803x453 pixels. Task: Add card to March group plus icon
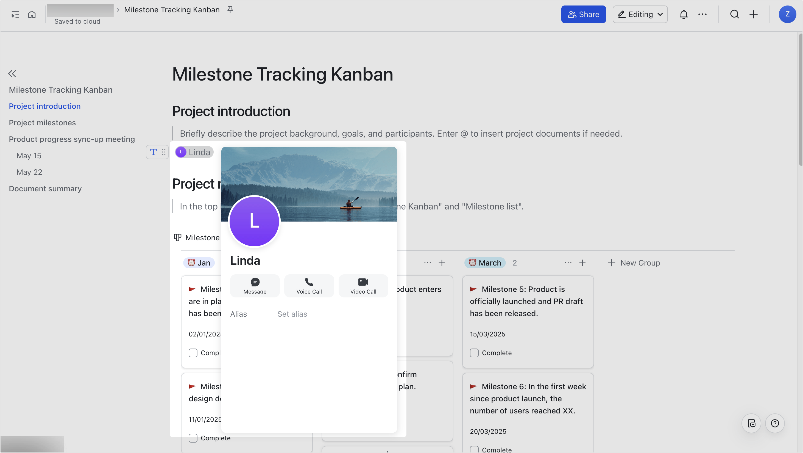coord(582,263)
